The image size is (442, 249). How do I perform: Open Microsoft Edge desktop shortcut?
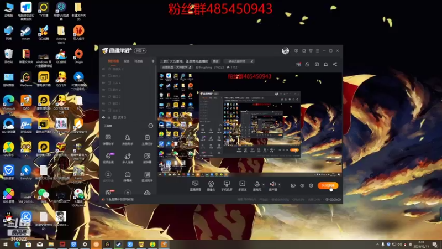click(x=9, y=105)
